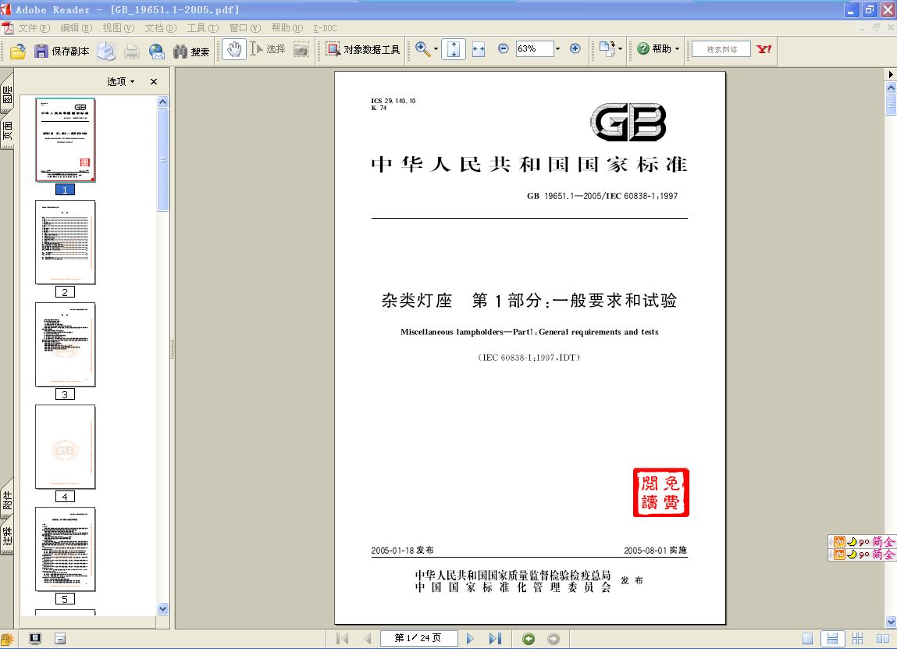Switch to the Attachments side tab
This screenshot has height=649, width=897.
(7, 498)
